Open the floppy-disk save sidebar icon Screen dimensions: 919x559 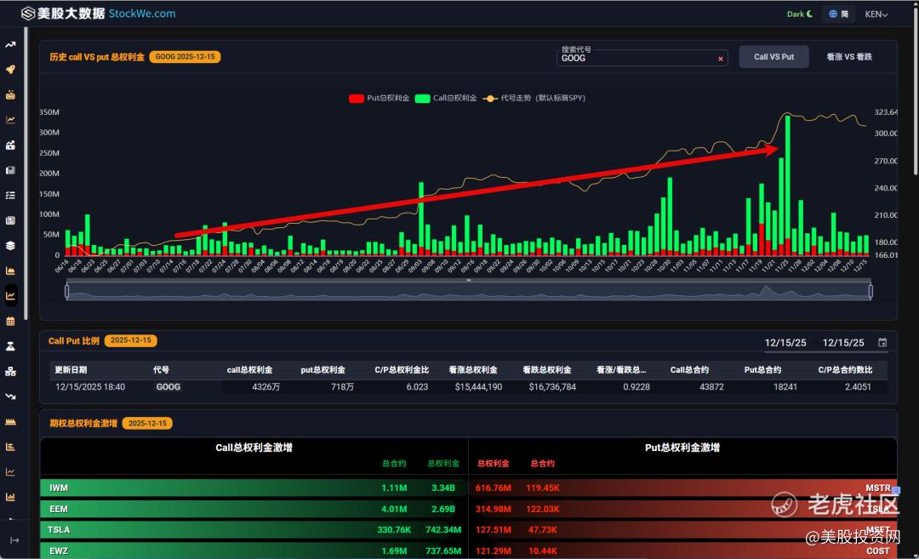click(x=10, y=170)
